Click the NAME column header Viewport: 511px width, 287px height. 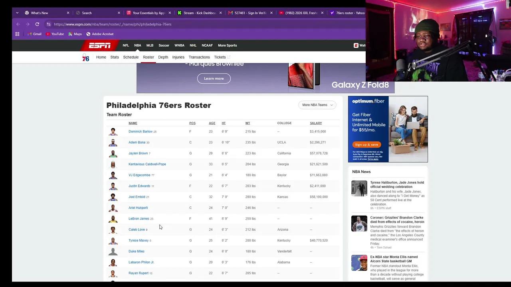point(133,123)
